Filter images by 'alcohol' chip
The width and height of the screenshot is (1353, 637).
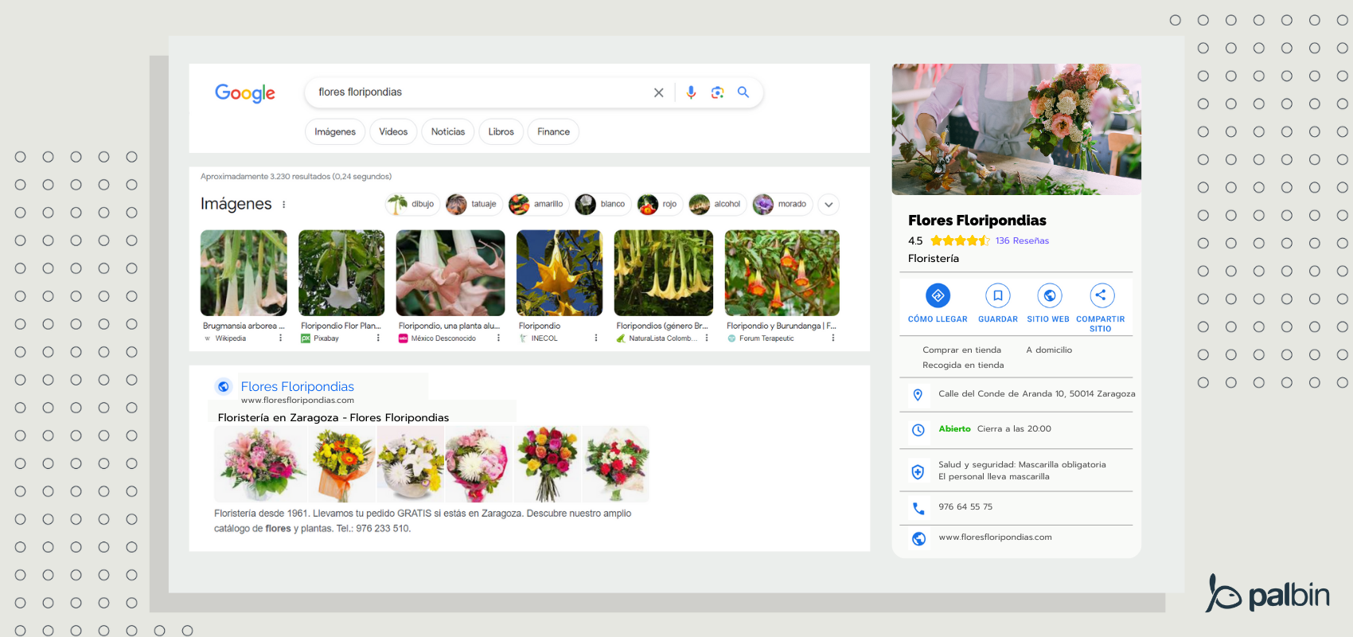717,205
